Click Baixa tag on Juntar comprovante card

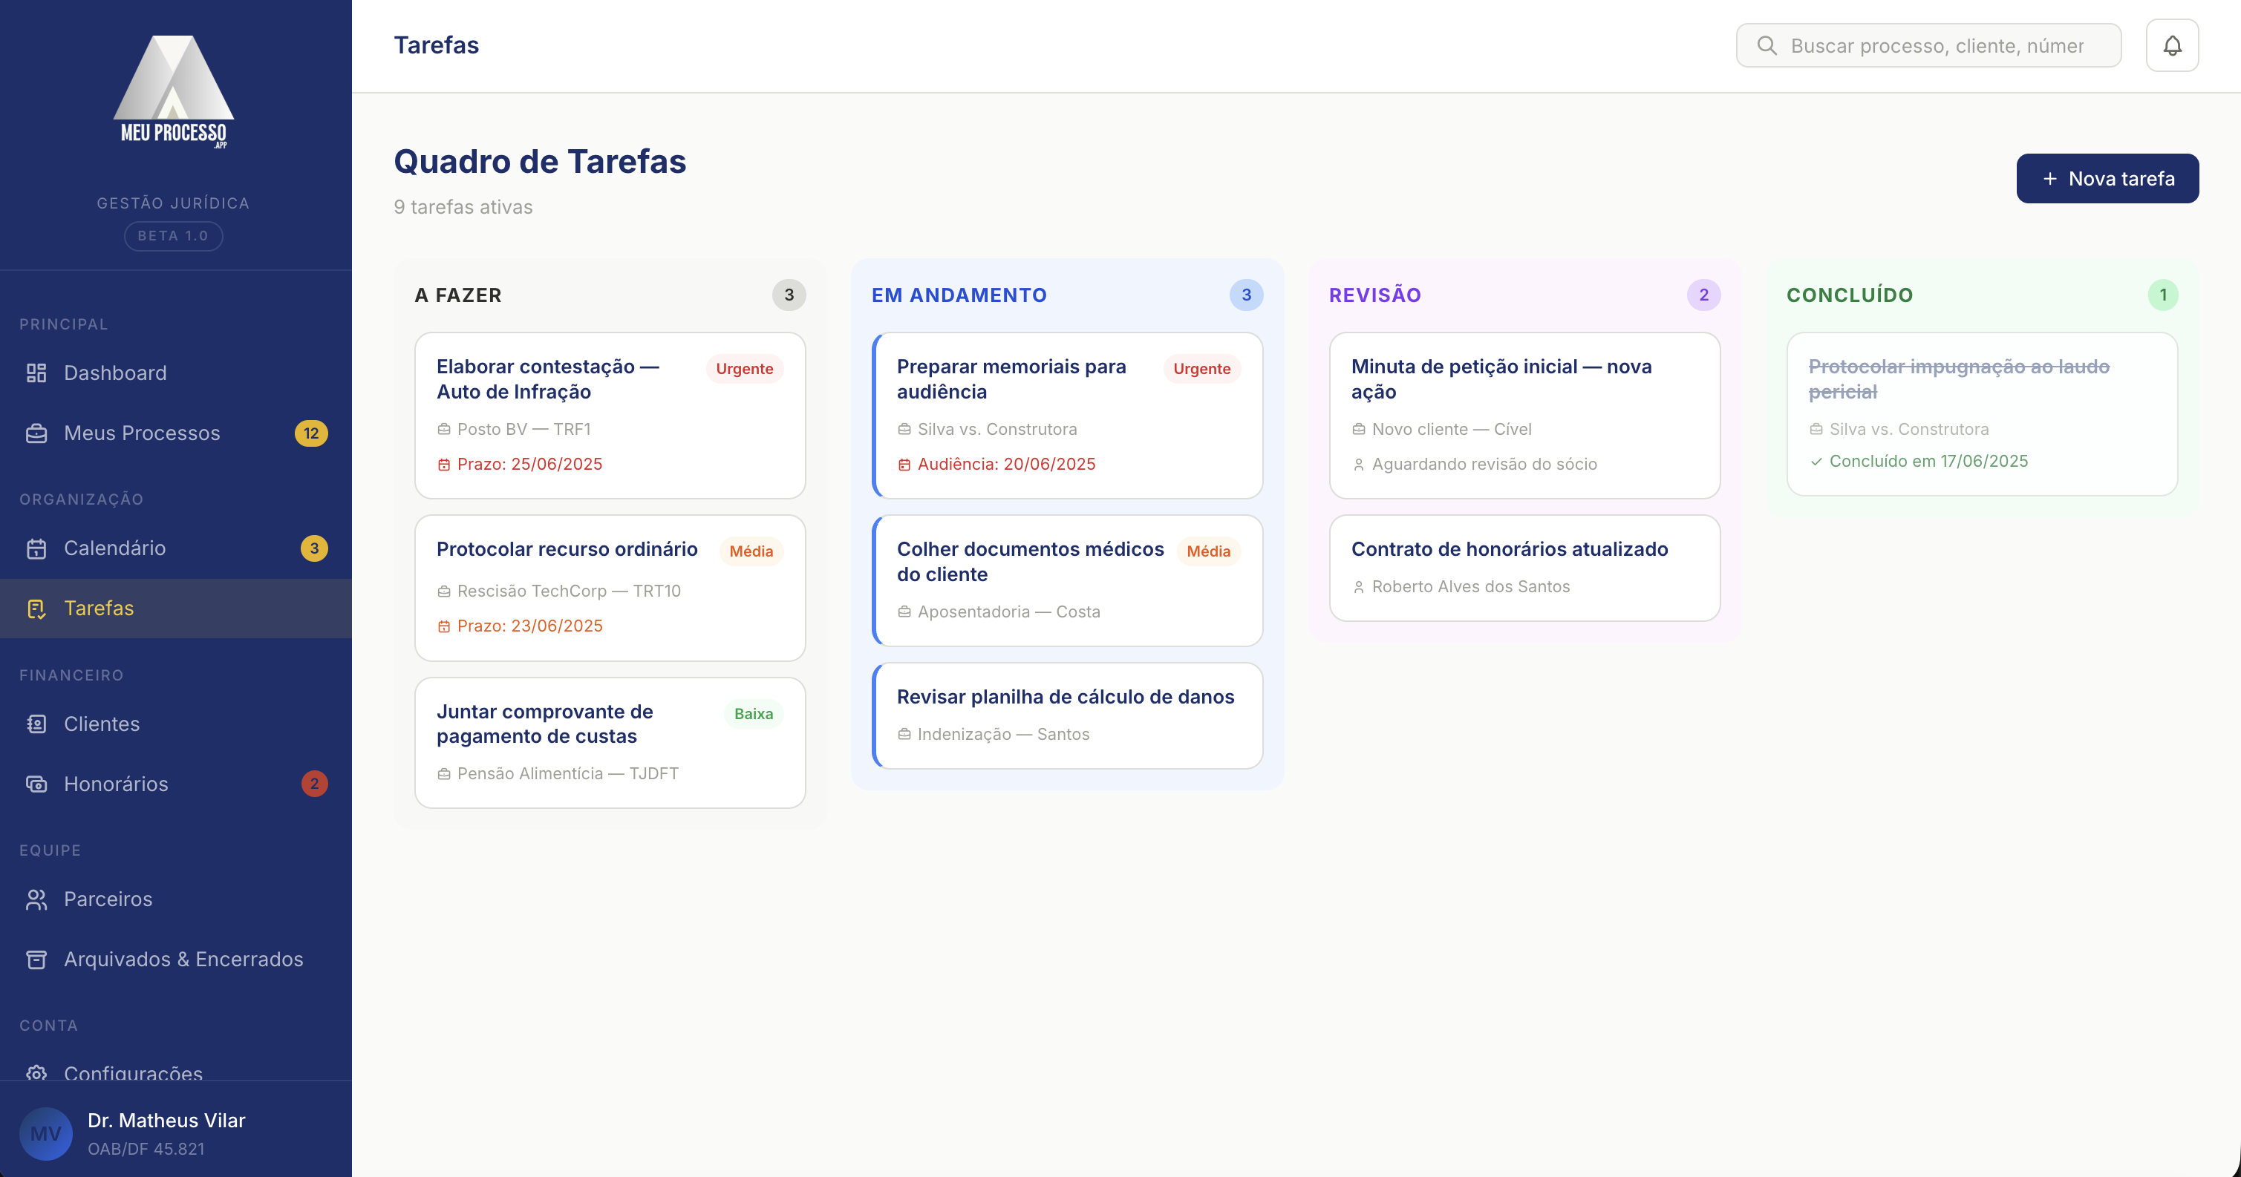pos(754,714)
